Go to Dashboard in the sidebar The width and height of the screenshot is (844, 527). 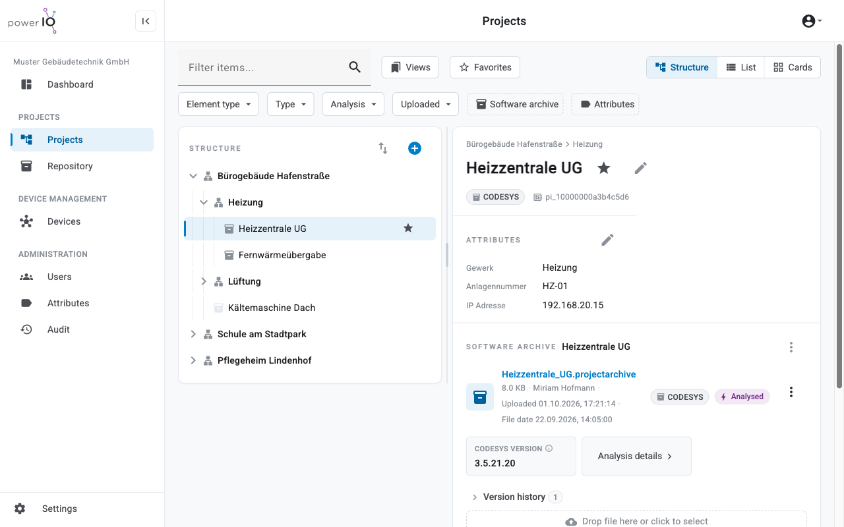pyautogui.click(x=82, y=84)
